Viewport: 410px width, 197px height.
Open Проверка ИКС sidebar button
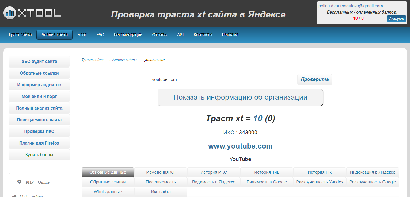pyautogui.click(x=39, y=131)
